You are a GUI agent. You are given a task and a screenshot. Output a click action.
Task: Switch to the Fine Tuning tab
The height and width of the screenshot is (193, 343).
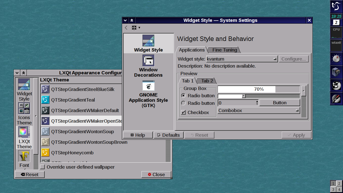click(224, 50)
